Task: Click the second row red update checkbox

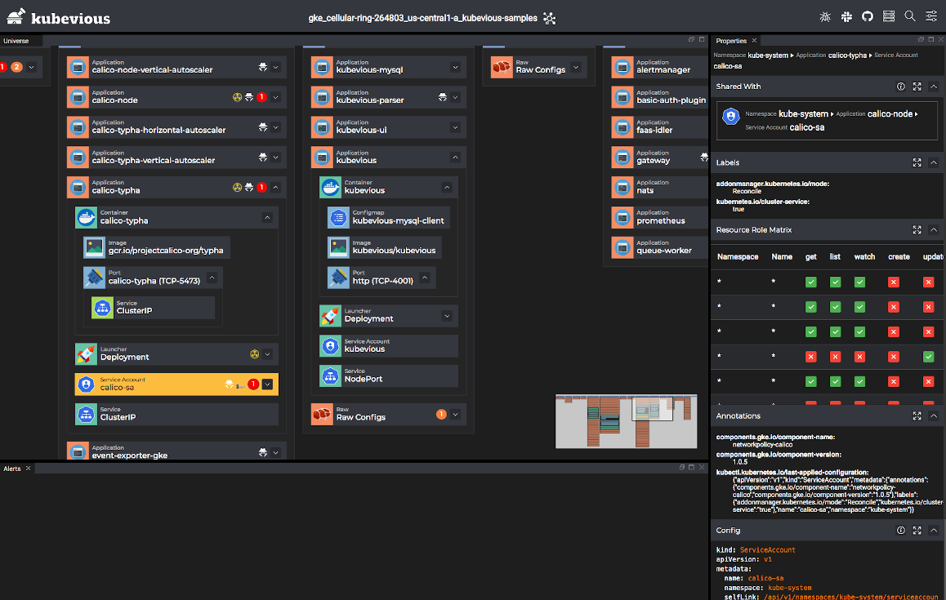Action: point(929,307)
